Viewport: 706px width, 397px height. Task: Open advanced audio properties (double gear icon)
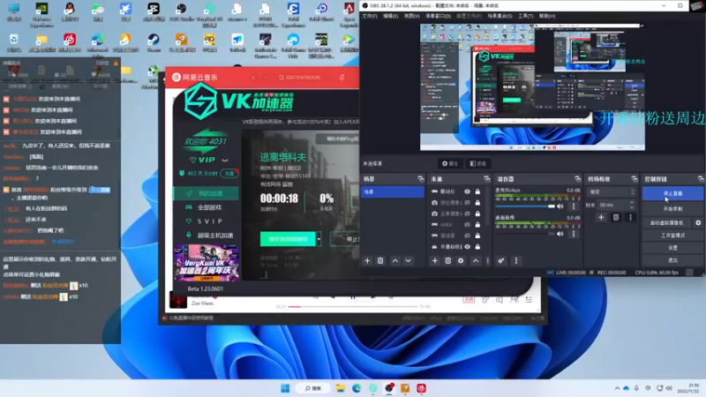(x=501, y=260)
